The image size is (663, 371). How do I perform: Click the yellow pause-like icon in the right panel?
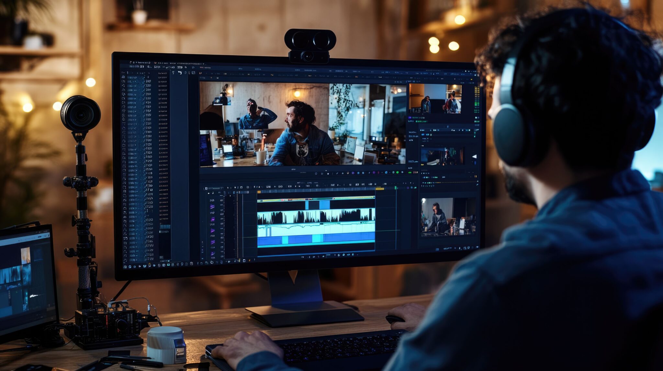pyautogui.click(x=476, y=176)
